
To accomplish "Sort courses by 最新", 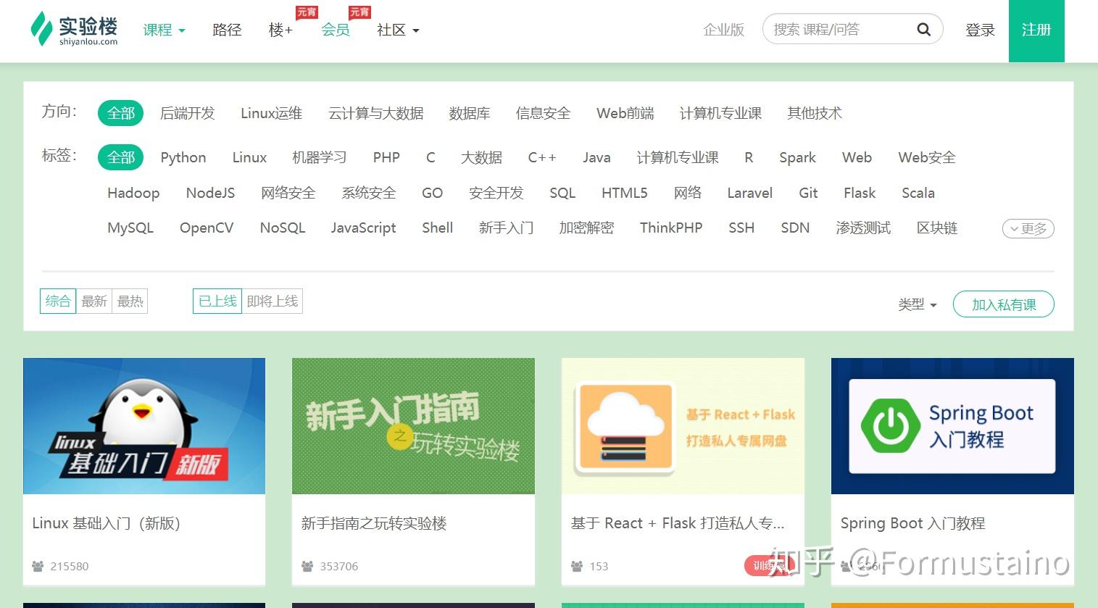I will coord(94,301).
